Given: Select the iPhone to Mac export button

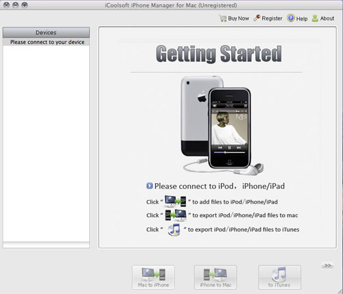Looking at the screenshot, I should 215,278.
